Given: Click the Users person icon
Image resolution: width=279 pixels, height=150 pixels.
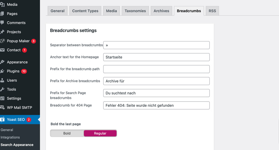Looking at the screenshot, I should [x=2, y=80].
